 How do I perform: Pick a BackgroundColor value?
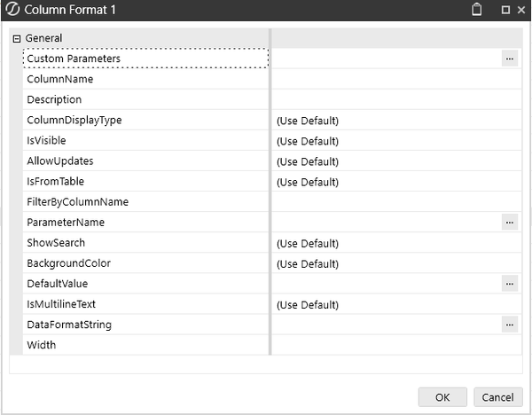[395, 263]
